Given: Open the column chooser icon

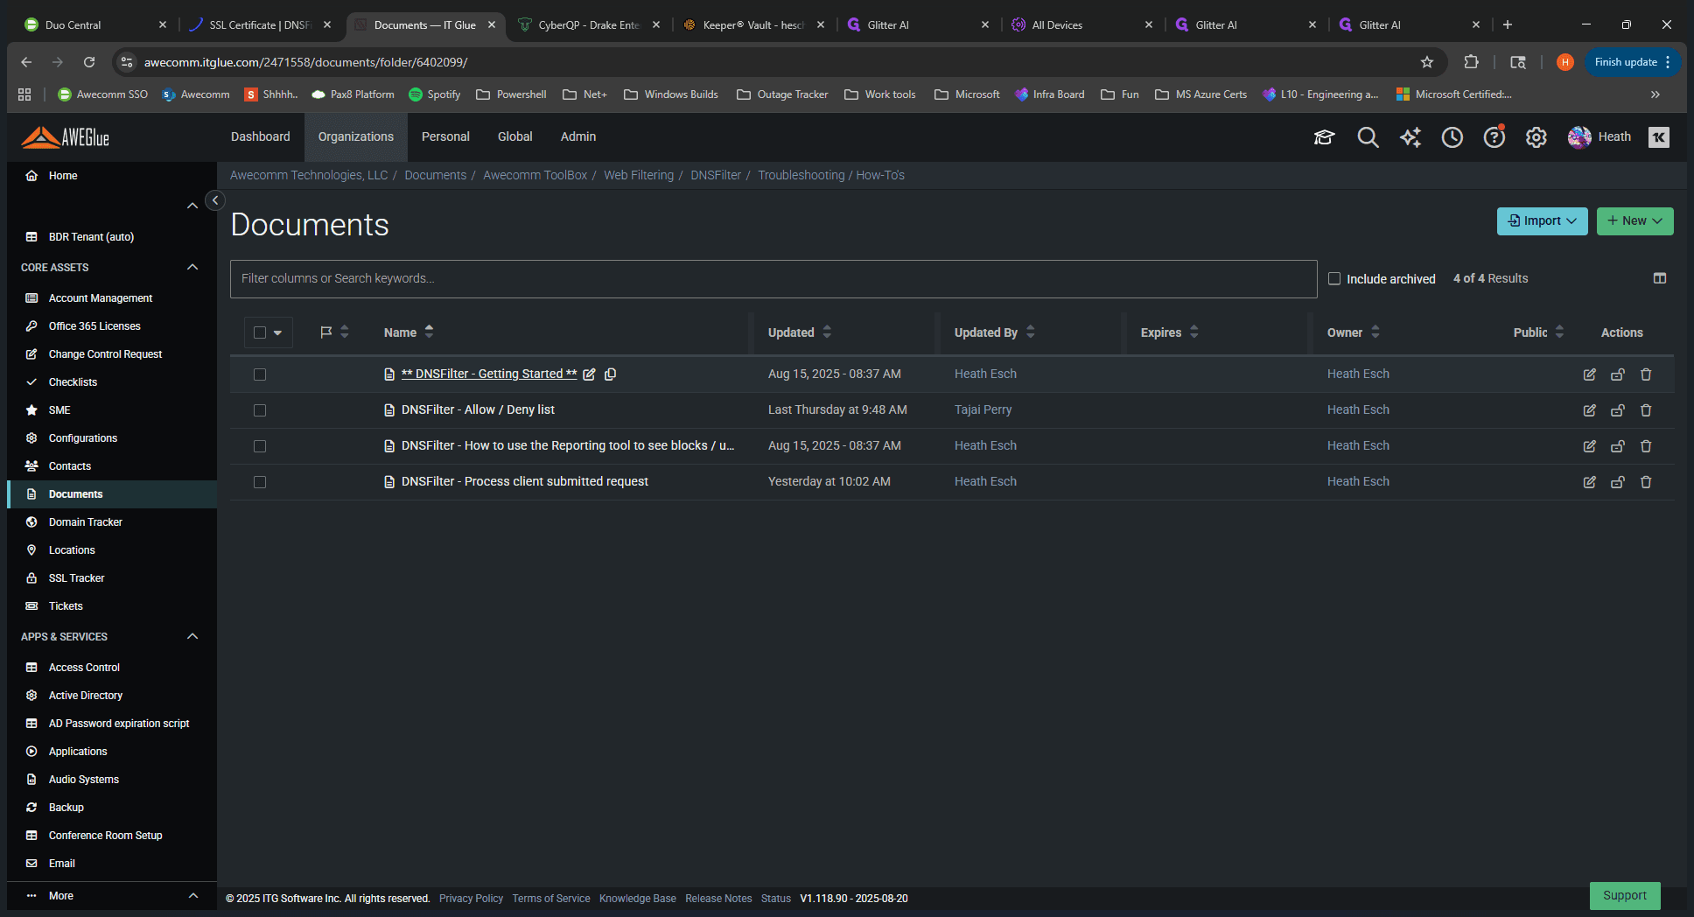Looking at the screenshot, I should tap(1660, 278).
